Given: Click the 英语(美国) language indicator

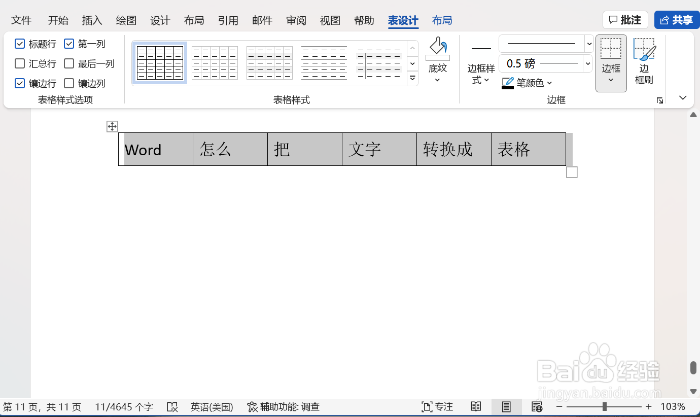Looking at the screenshot, I should (x=212, y=407).
